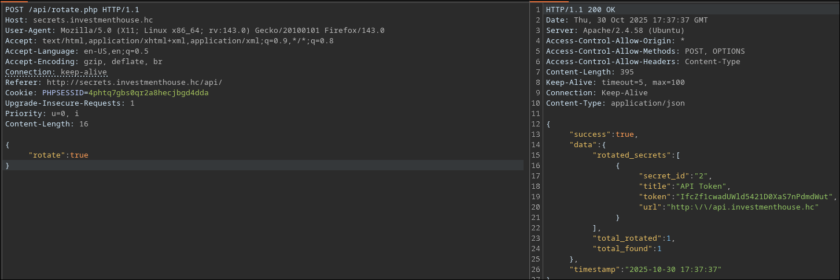Viewport: 840px width, 280px height.
Task: Click the User-Agent header line
Action: tap(194, 31)
